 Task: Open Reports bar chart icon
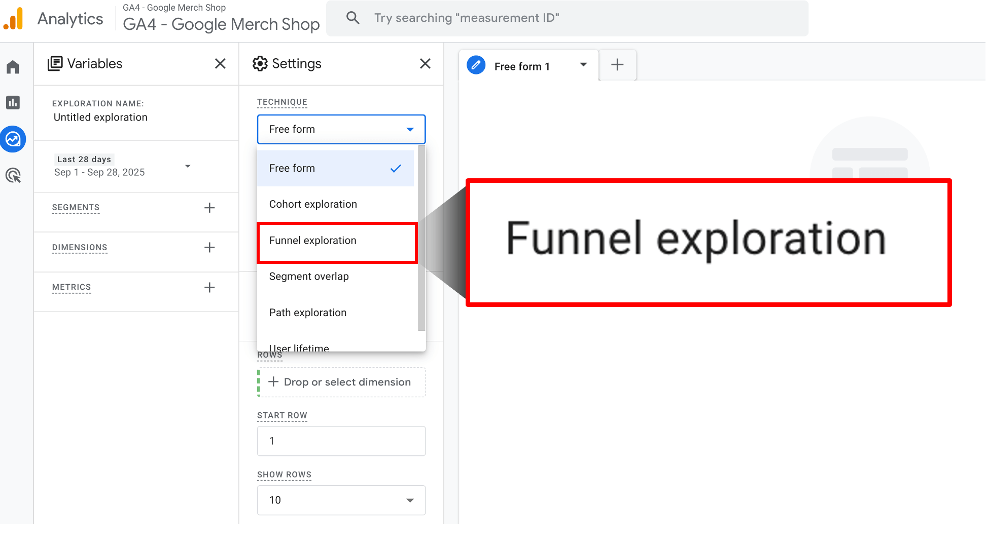[x=13, y=103]
